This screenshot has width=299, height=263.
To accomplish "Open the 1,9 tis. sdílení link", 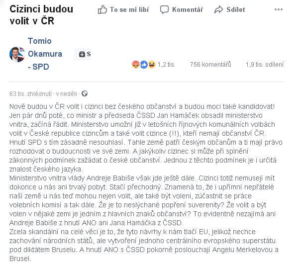I will [265, 65].
